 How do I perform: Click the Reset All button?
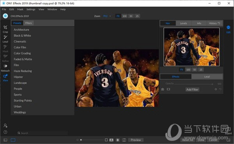(x=188, y=140)
